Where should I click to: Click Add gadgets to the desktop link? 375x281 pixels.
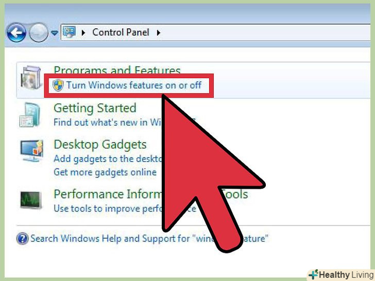coord(108,159)
